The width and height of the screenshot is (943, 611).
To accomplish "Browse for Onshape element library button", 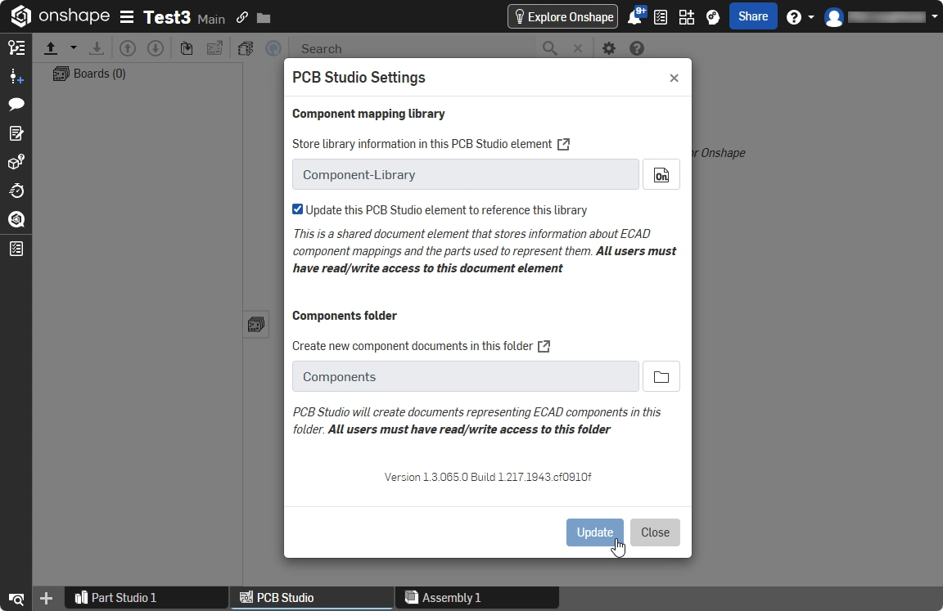I will 661,175.
